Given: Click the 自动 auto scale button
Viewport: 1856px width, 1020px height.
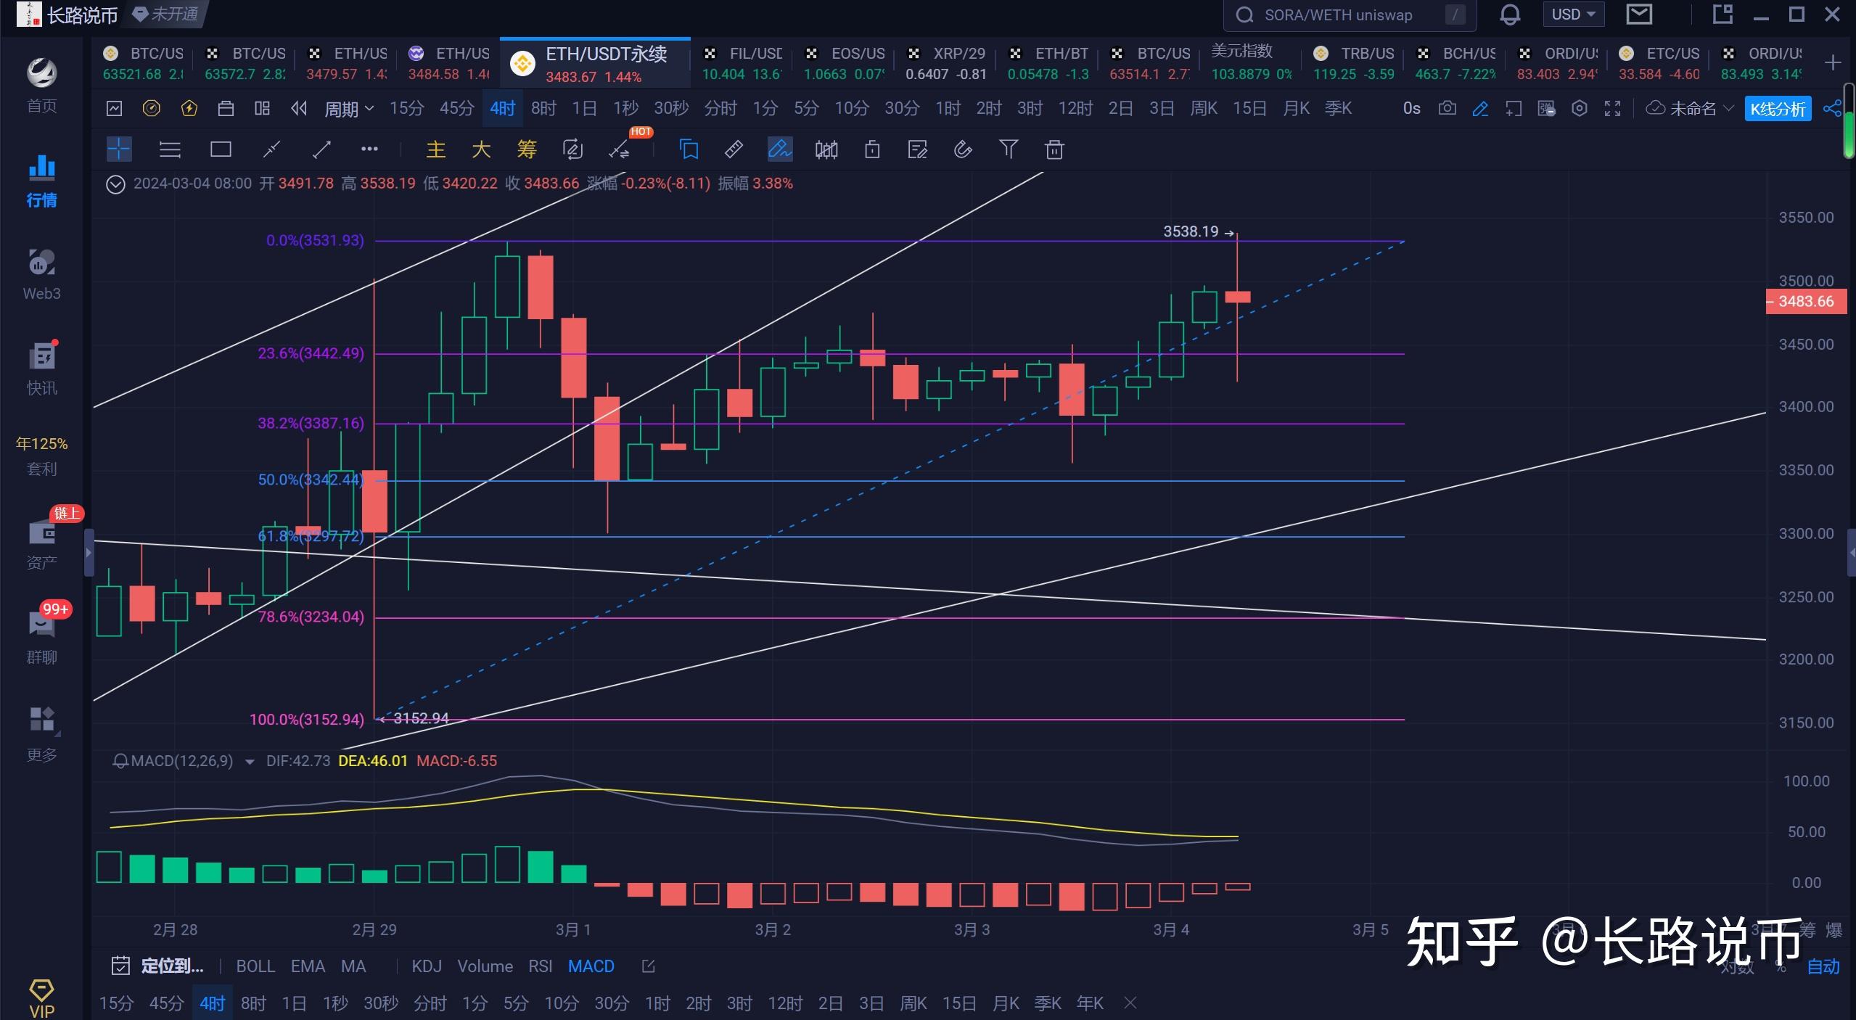Looking at the screenshot, I should [x=1823, y=966].
